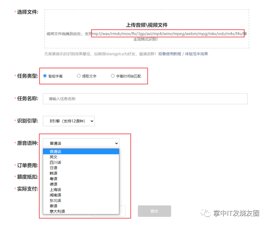This screenshot has height=225, width=268.
Task: Choose 英文 in the language list
Action: (x=81, y=157)
